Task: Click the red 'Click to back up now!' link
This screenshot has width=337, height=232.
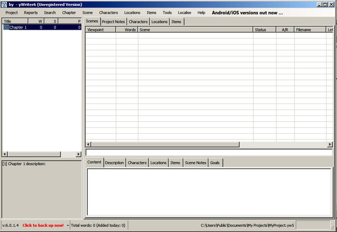Action: click(x=43, y=225)
